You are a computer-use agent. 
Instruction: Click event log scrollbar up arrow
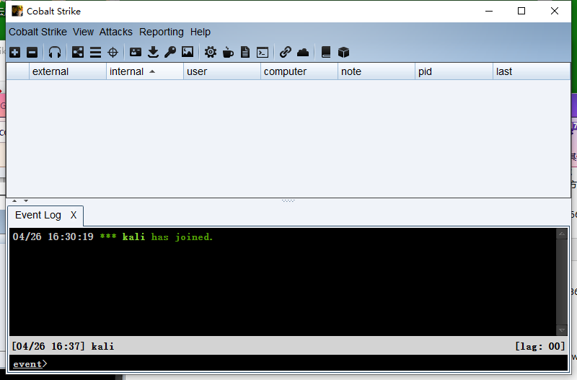(562, 234)
